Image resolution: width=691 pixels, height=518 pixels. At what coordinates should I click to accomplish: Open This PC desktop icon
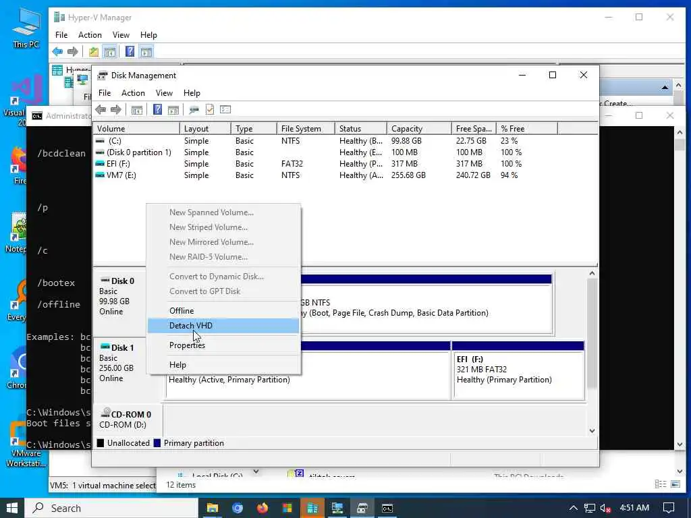pyautogui.click(x=26, y=28)
